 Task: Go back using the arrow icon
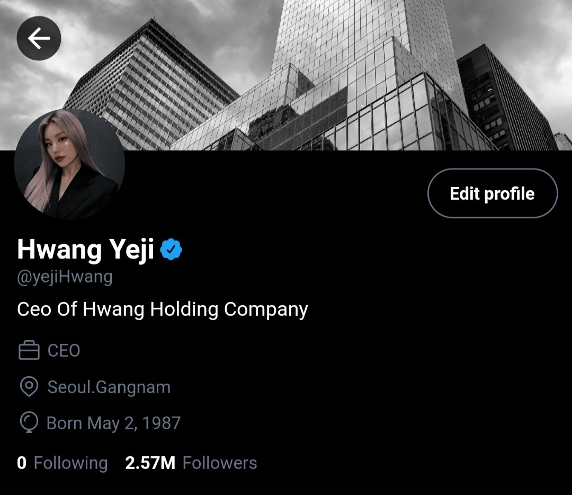[39, 38]
